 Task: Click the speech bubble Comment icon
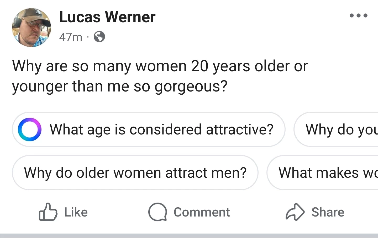click(157, 212)
